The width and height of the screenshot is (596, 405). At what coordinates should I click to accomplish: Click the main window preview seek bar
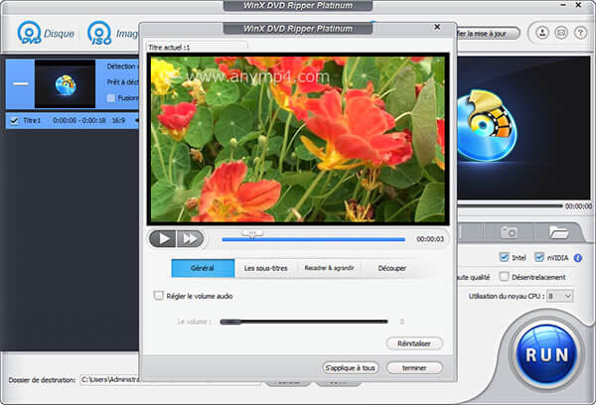pyautogui.click(x=509, y=205)
